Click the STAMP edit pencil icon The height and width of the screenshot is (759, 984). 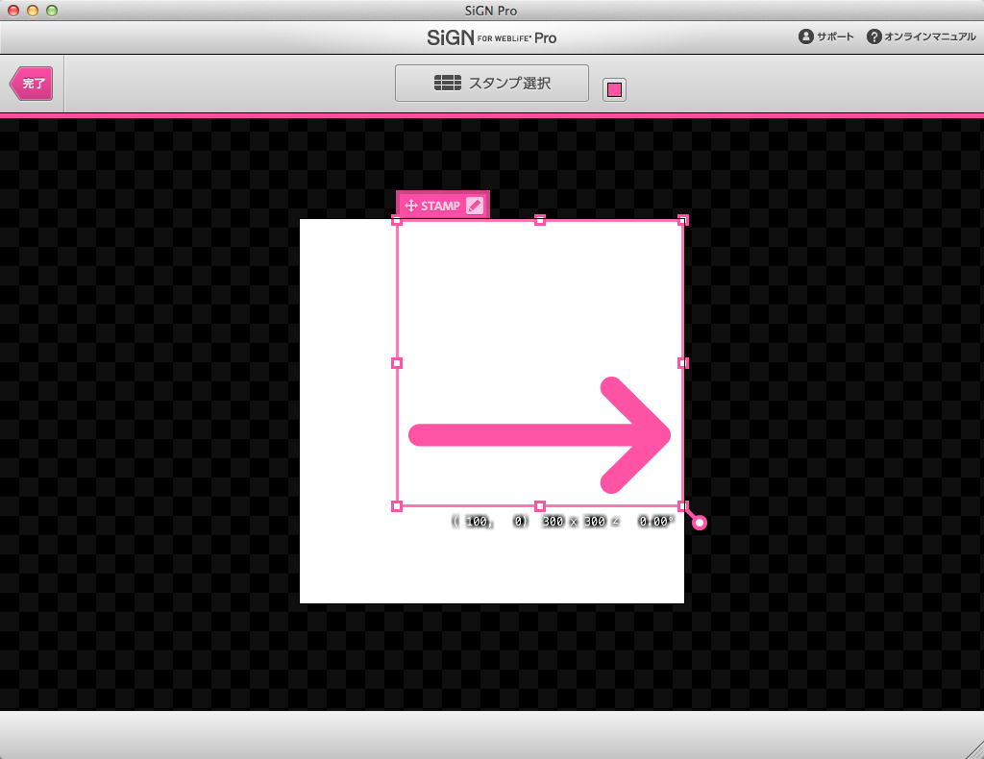[x=475, y=206]
